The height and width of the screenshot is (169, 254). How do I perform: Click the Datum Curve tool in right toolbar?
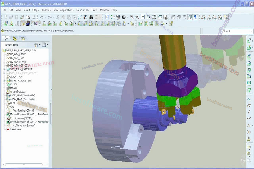(249, 119)
